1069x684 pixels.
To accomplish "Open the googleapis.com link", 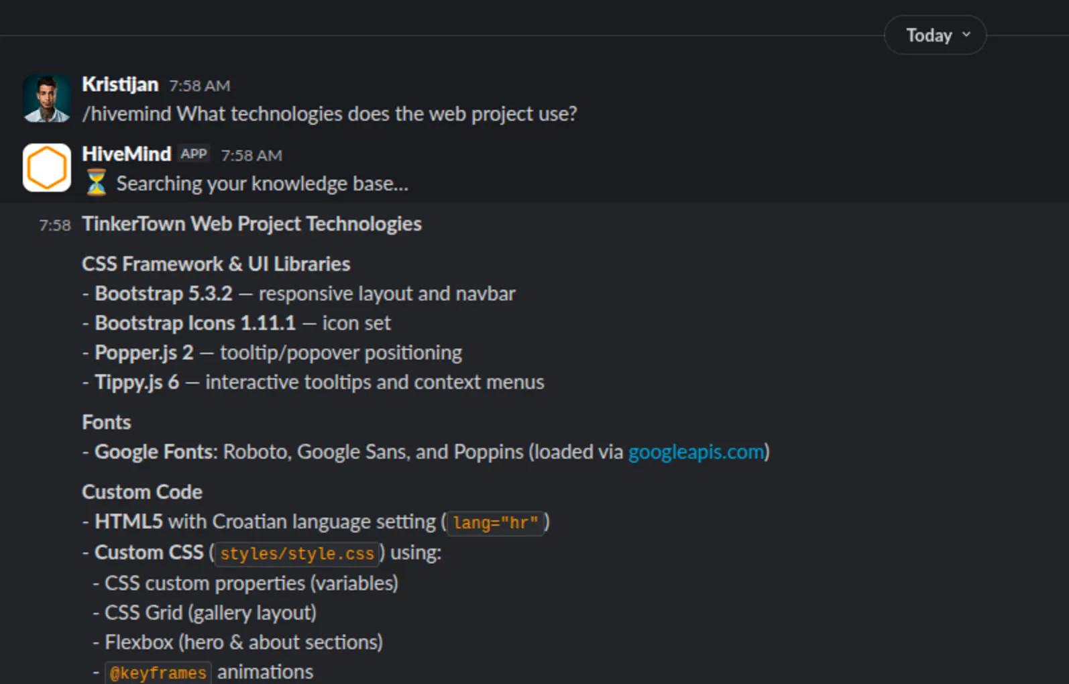I will 696,452.
